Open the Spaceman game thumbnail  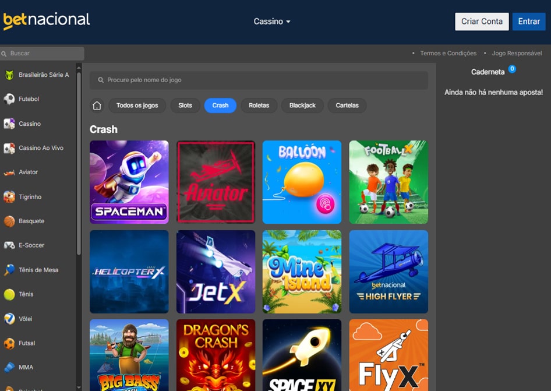click(129, 182)
